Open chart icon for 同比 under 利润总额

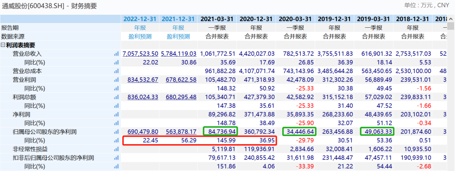[116, 105]
